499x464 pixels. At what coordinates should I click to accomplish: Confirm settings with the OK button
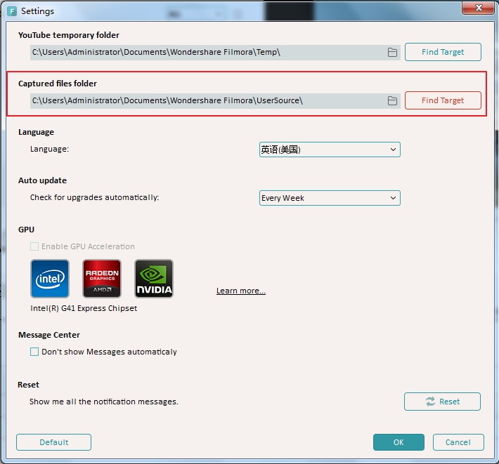[x=398, y=442]
